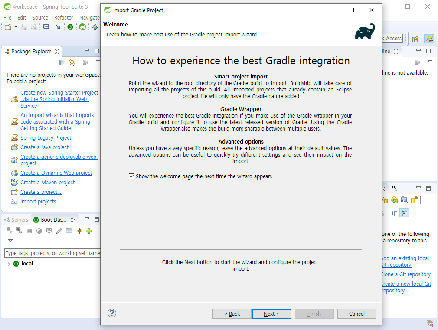Click the Boot Dashboard stop icon
The image size is (438, 330).
29,231
